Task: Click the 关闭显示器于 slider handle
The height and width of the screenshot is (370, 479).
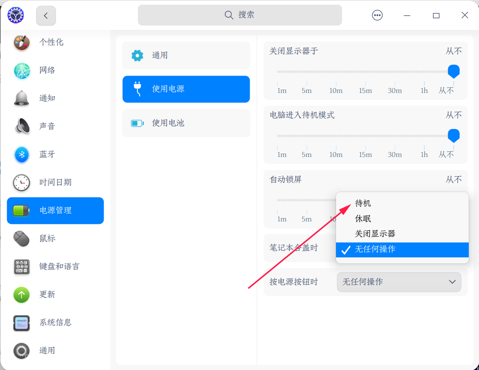Action: 454,71
